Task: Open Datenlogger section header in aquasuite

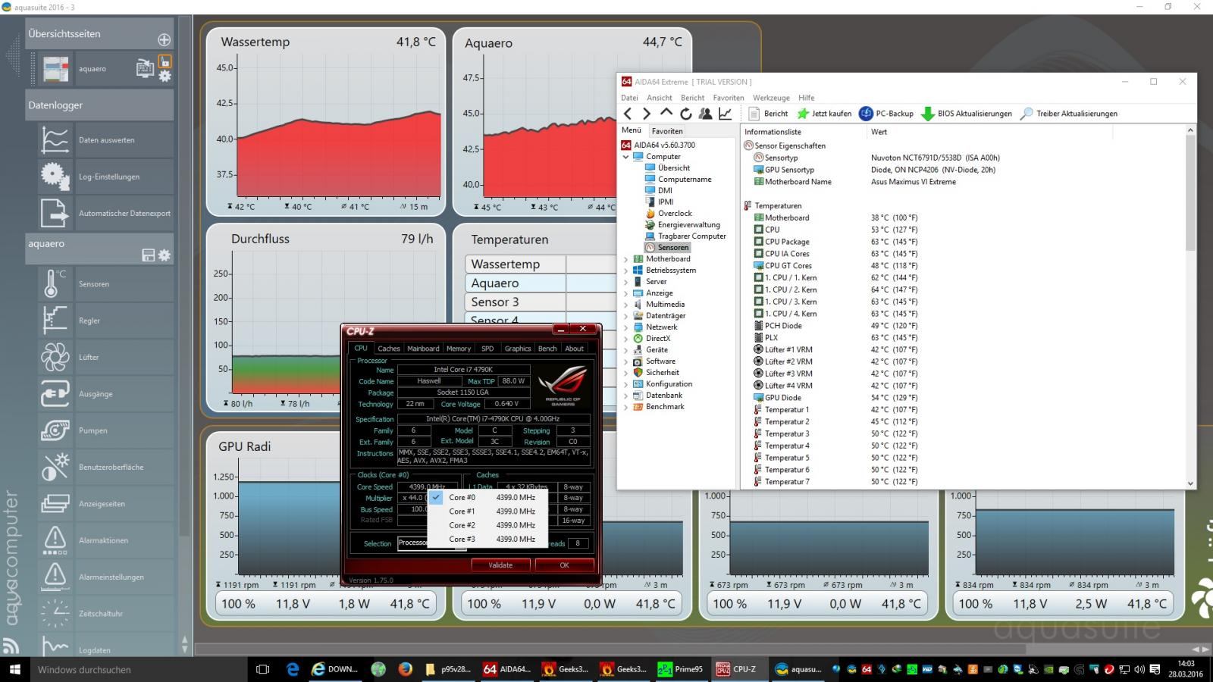Action: click(x=99, y=105)
